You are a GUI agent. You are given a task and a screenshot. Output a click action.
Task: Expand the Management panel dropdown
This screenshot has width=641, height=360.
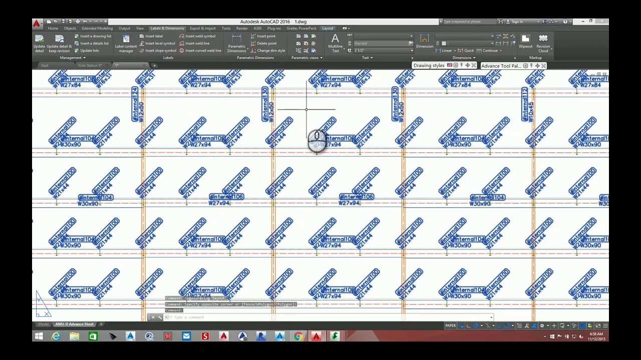pos(73,57)
